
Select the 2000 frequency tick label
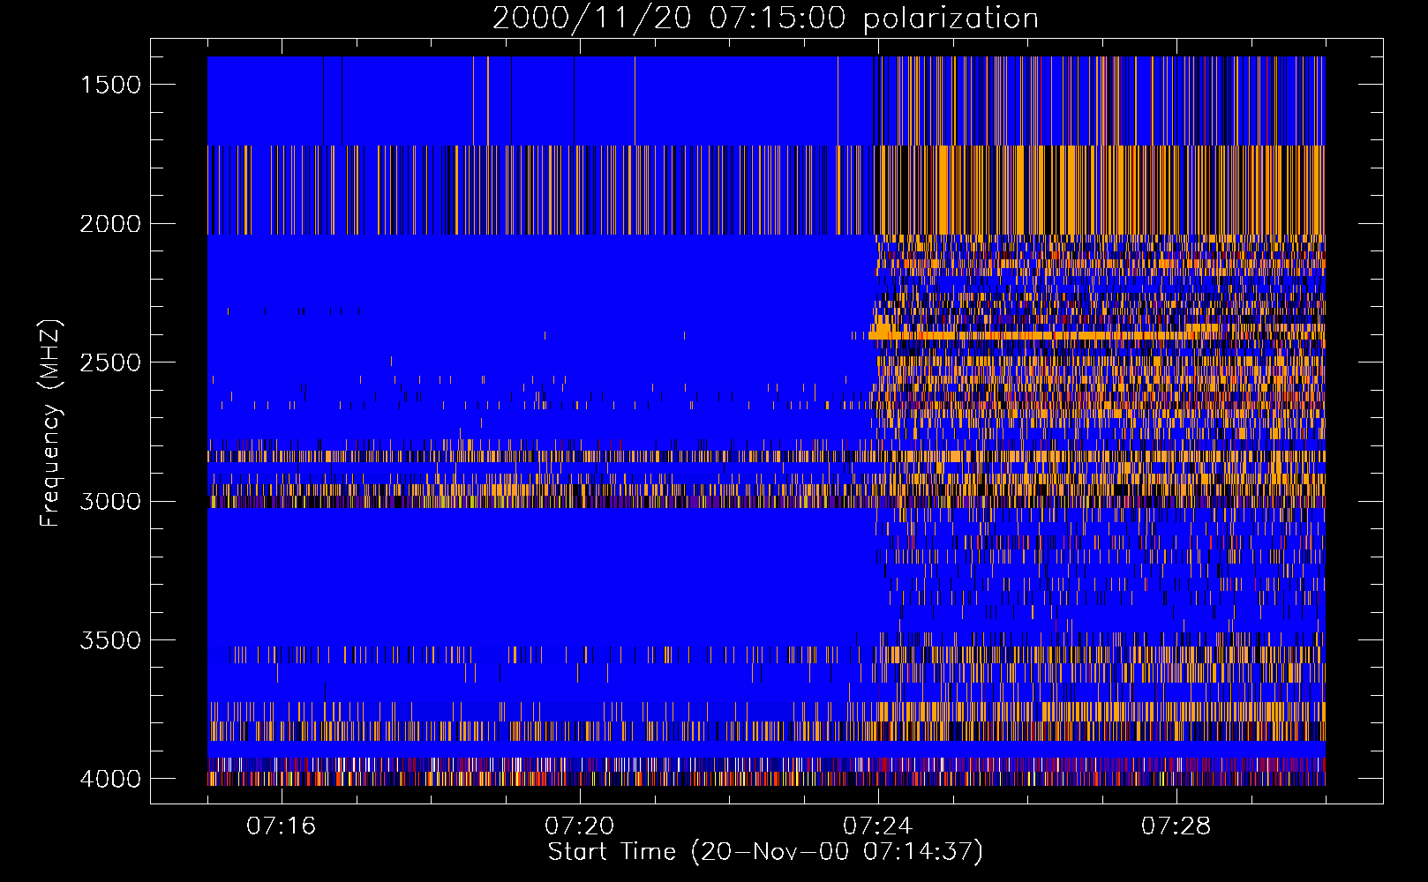(110, 224)
